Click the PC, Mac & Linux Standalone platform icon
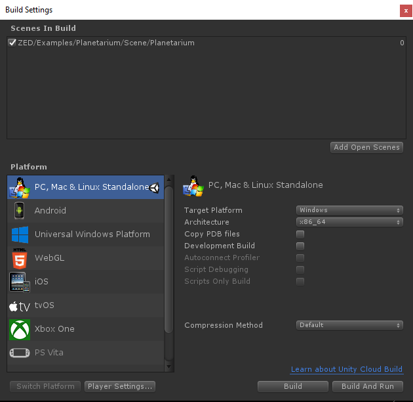 tap(20, 187)
